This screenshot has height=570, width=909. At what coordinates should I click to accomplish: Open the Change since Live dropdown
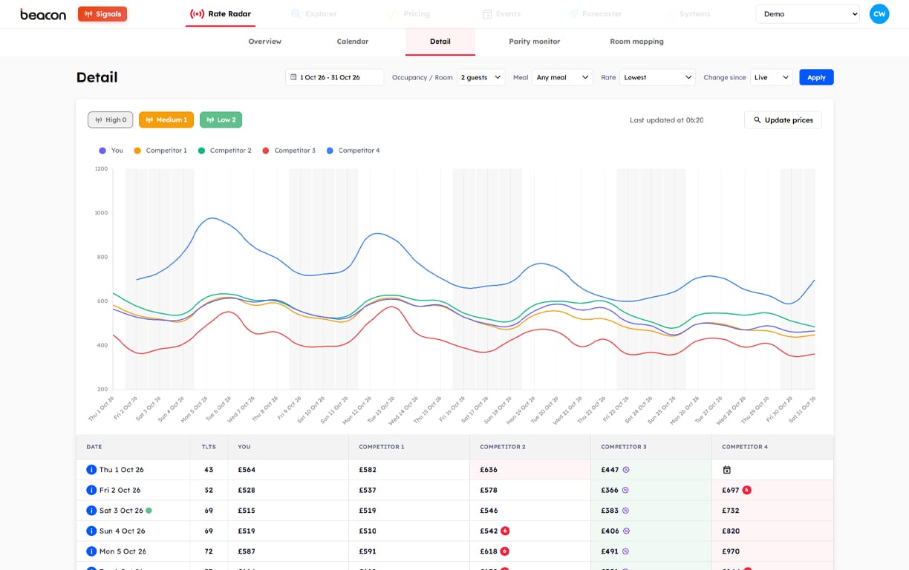coord(772,77)
